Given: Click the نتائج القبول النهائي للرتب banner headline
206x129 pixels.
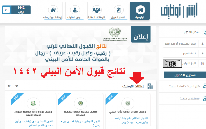Looking at the screenshot, I should coord(76,46).
